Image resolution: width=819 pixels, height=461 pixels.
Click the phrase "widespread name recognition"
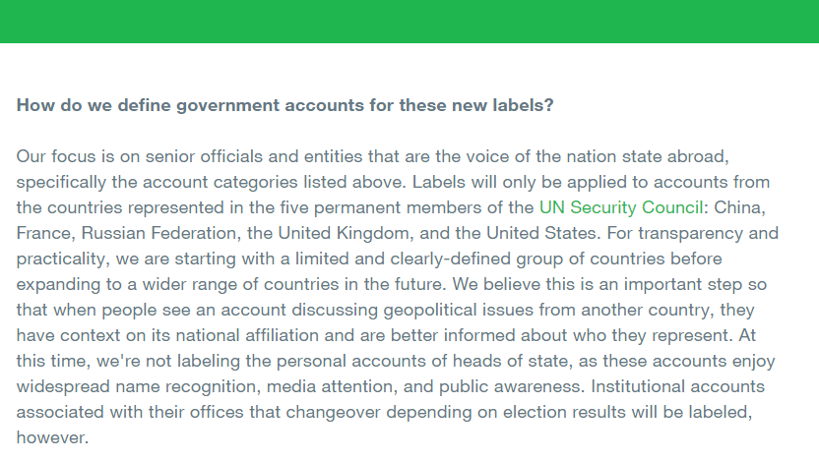(x=136, y=386)
